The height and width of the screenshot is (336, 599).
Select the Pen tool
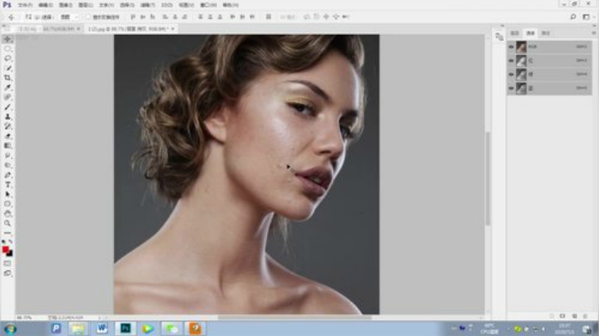[x=7, y=175]
